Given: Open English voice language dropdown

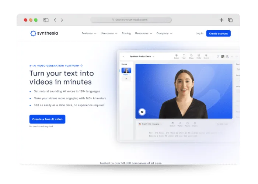Looking at the screenshot, I should coord(150,124).
